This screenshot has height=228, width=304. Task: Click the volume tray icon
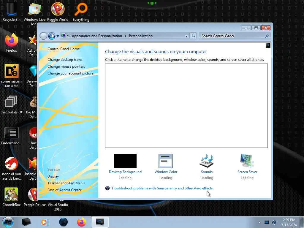coord(274,222)
